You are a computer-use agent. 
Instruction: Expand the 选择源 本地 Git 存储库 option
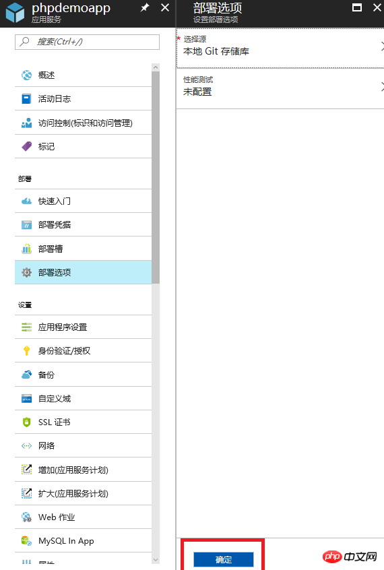tap(280, 48)
